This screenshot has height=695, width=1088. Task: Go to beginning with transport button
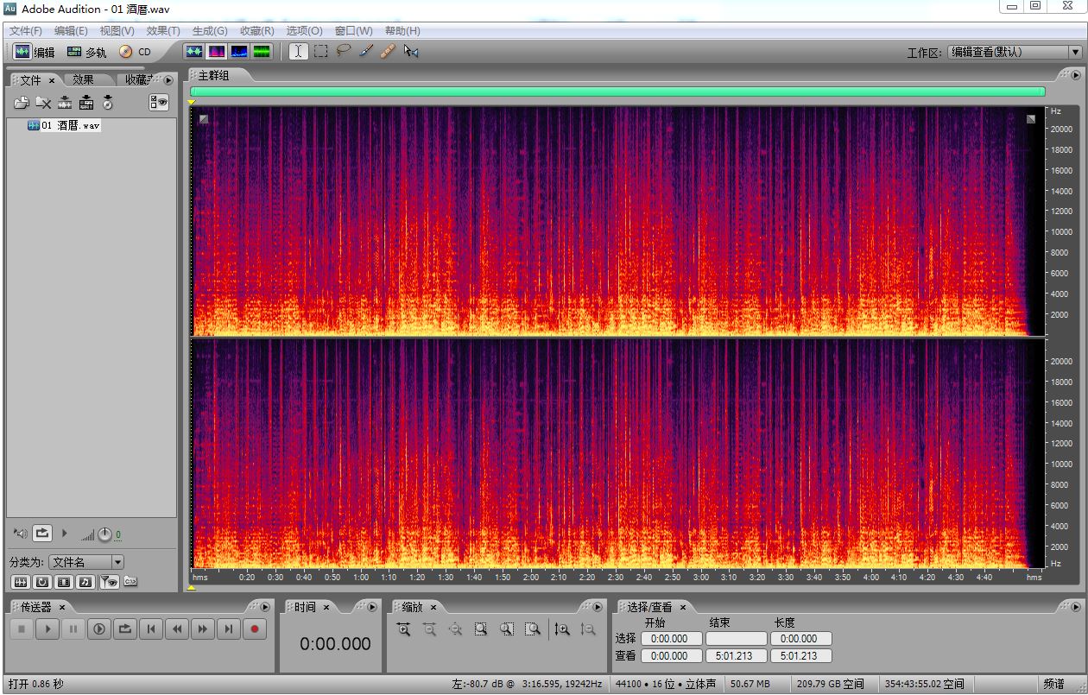point(151,629)
